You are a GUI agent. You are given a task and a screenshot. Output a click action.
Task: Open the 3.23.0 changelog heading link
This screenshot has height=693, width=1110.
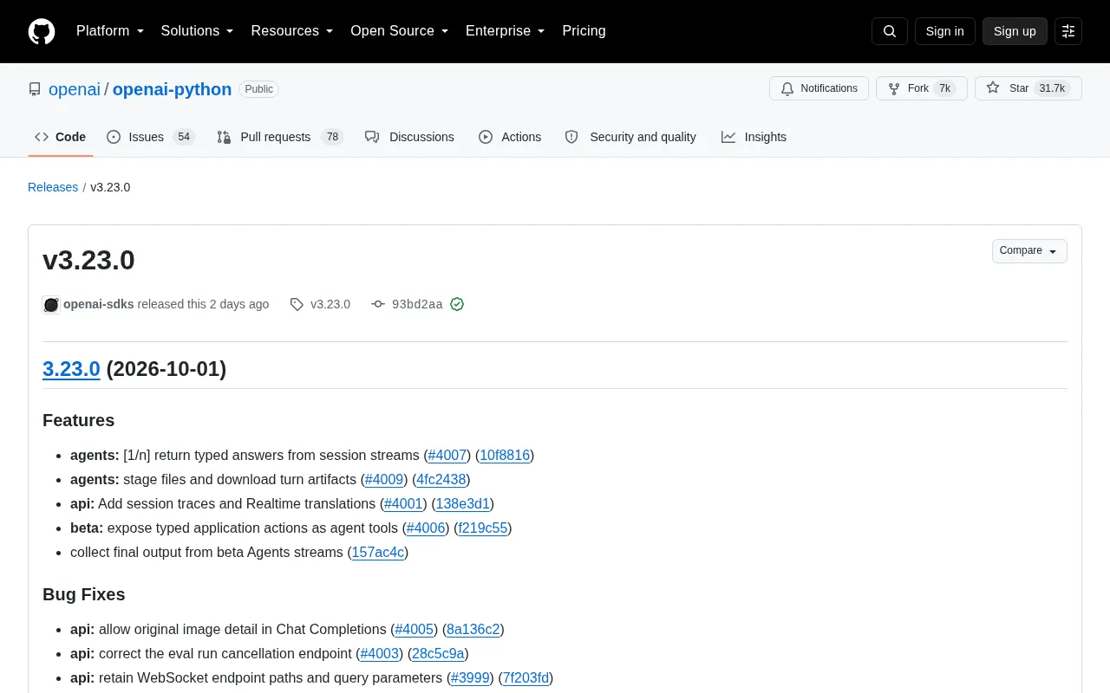tap(71, 368)
